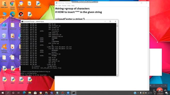
Task: Open the Notepad Format menu
Action: click(x=64, y=6)
